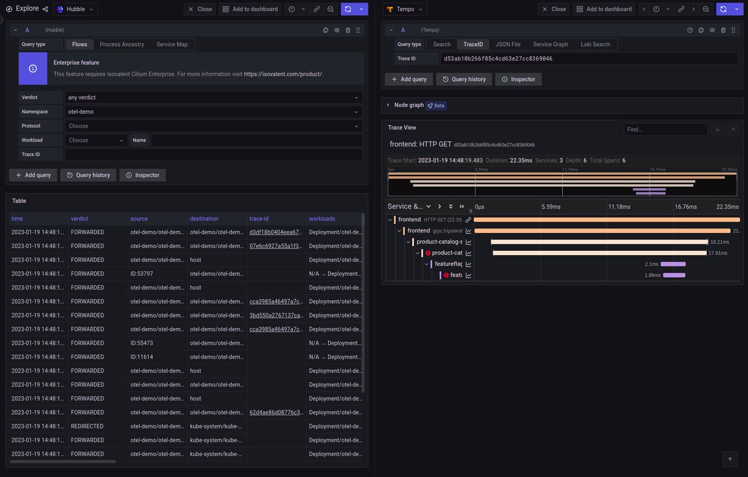Collapse the product-catalog-s span row
The image size is (748, 477).
[409, 242]
